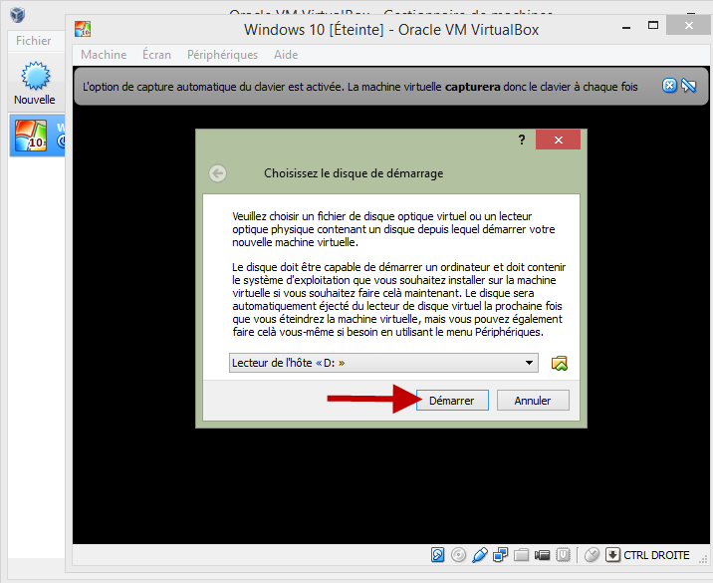
Task: Browse for a virtual optical disk file
Action: [x=560, y=363]
